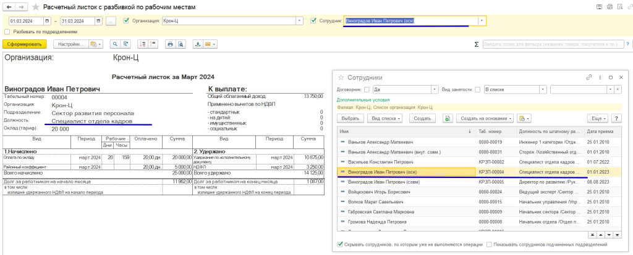Expand all report groups icon

pyautogui.click(x=143, y=44)
